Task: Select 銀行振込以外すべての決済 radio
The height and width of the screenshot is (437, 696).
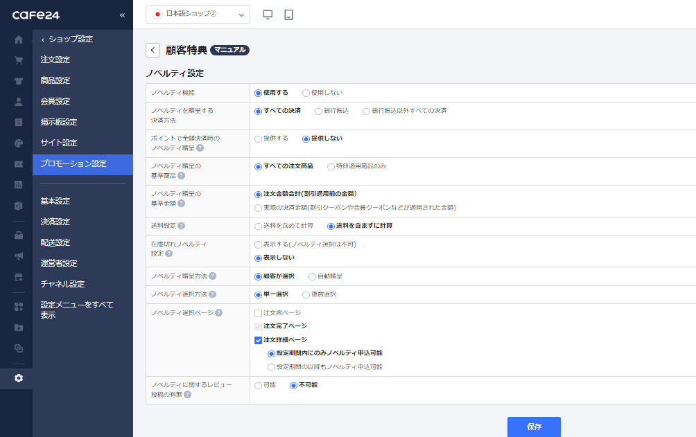Action: pos(366,112)
